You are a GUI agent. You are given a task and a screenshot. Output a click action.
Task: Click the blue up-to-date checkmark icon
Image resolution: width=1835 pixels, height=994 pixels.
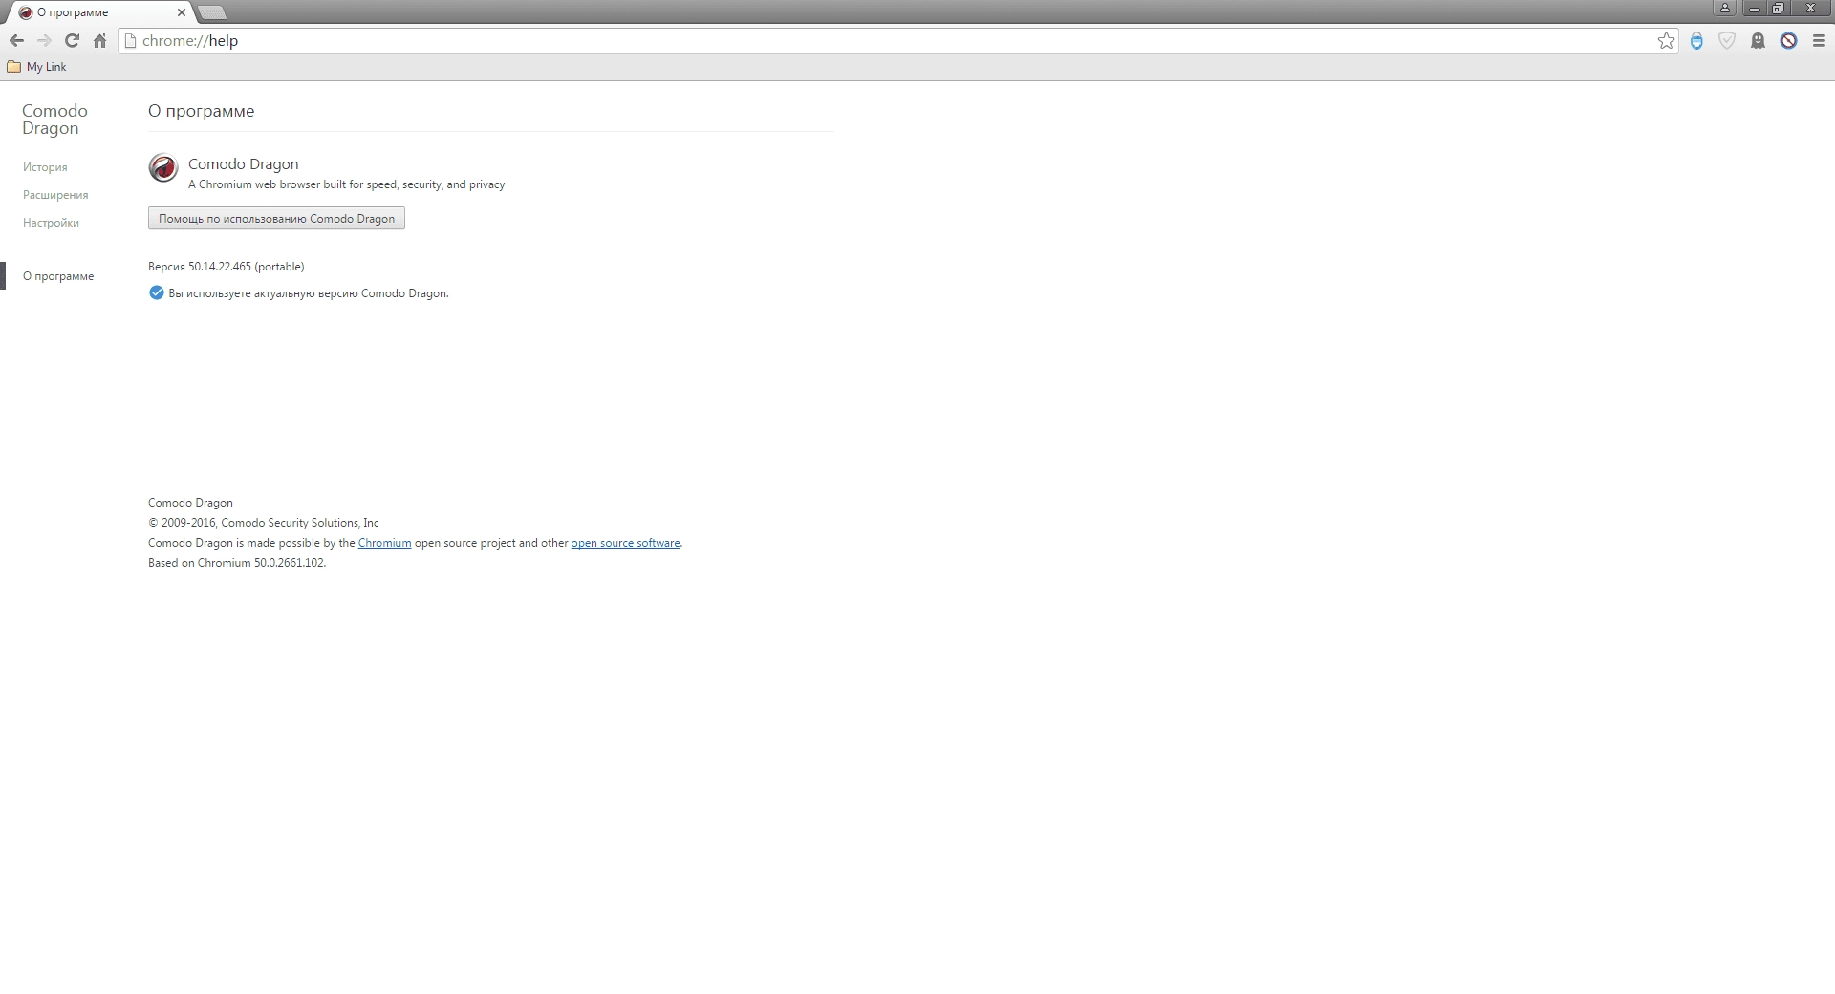157,292
